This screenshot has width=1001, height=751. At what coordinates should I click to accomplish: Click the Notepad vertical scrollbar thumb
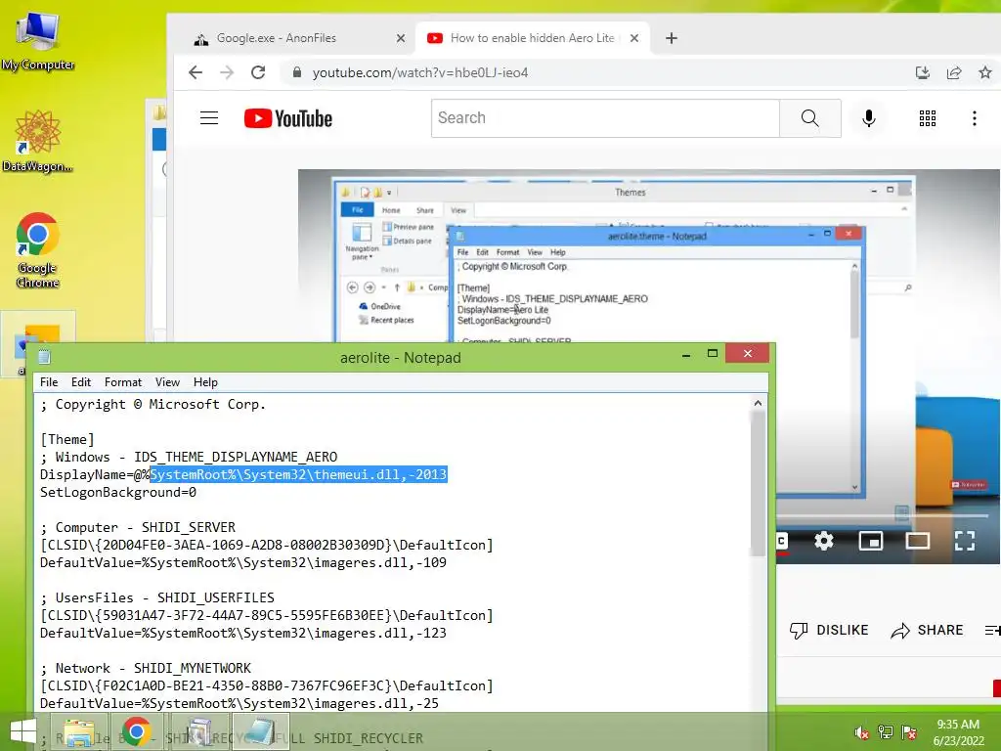758,483
